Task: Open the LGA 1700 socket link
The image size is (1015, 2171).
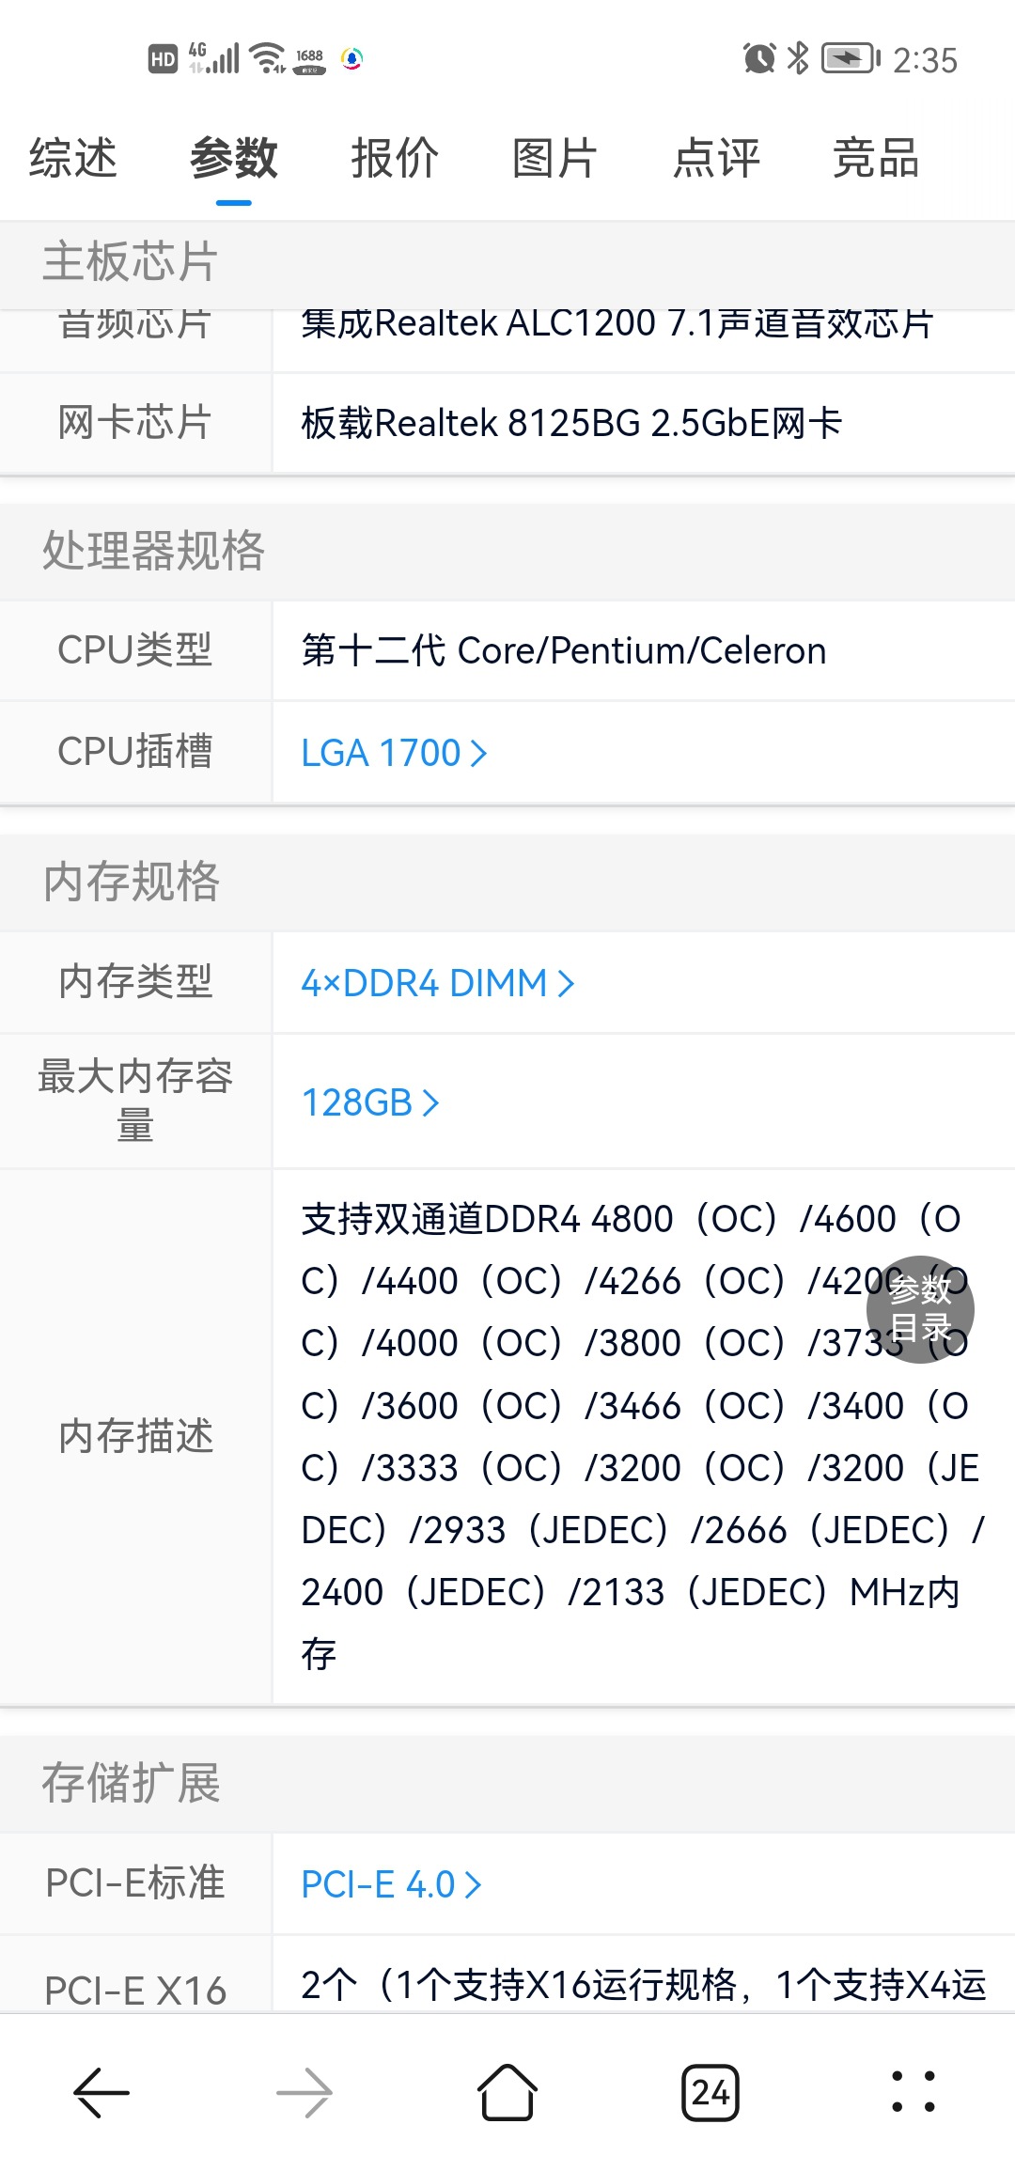Action: [394, 753]
